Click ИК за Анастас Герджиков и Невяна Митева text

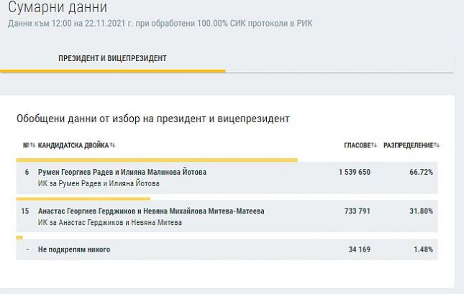110,222
